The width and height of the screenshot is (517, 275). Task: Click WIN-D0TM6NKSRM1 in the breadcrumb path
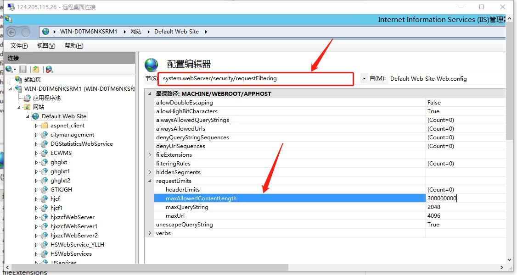click(89, 32)
